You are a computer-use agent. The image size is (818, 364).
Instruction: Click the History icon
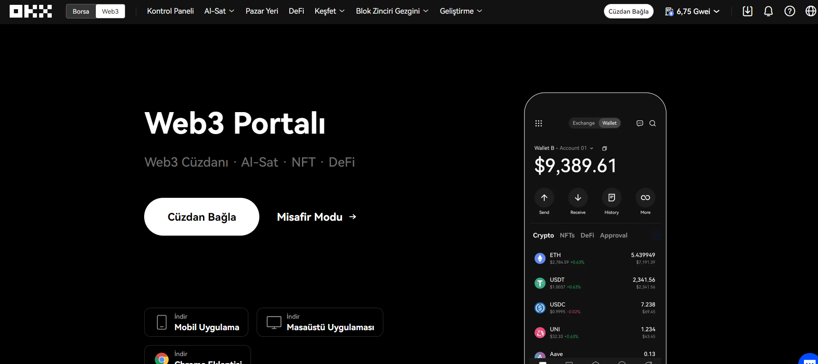point(611,198)
